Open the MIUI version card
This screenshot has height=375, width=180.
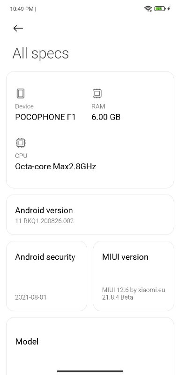134,276
